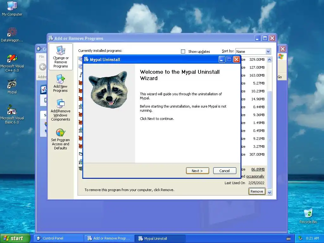Click the Mypal Uninstall taskbar button
The height and width of the screenshot is (243, 324).
pyautogui.click(x=160, y=238)
